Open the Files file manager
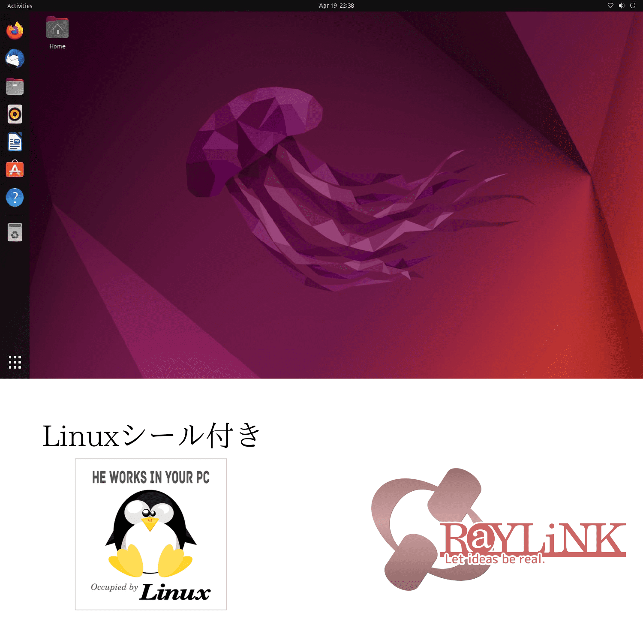The height and width of the screenshot is (643, 643). [15, 86]
